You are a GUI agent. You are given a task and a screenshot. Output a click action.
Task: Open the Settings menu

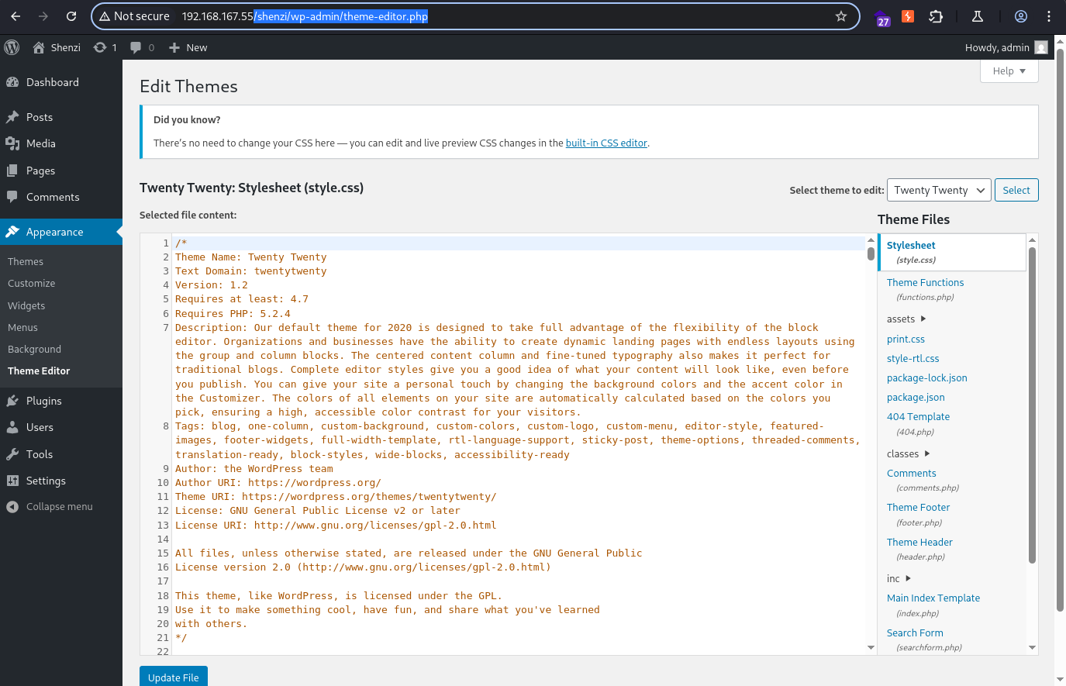click(x=61, y=481)
